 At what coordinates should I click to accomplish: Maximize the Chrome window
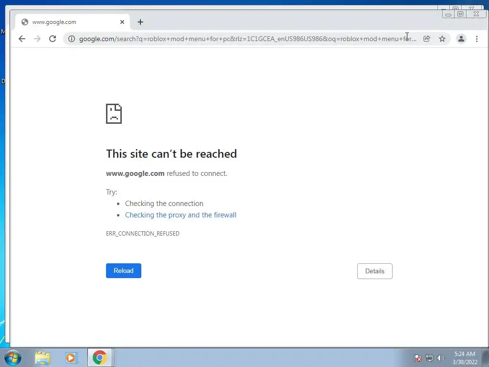(x=460, y=14)
